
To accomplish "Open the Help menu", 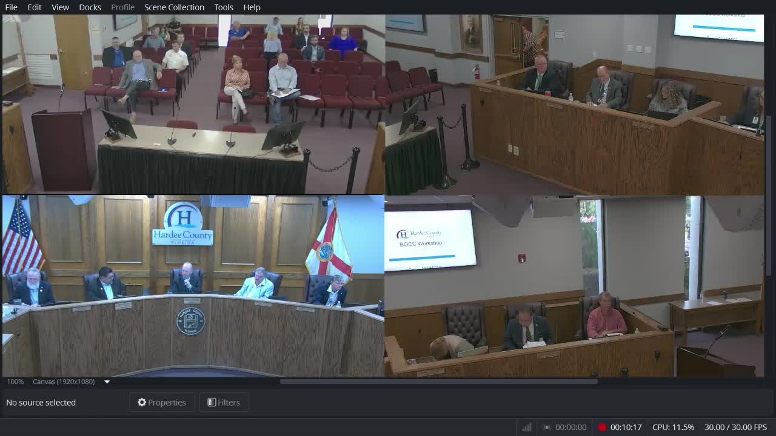I will point(252,7).
